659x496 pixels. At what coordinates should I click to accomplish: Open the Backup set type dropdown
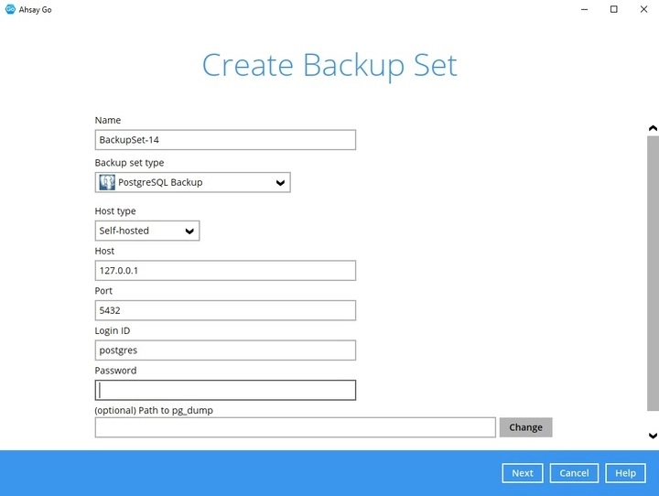192,182
